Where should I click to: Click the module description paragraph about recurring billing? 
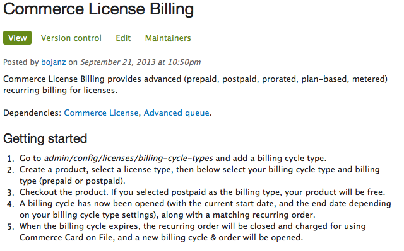tap(195, 85)
